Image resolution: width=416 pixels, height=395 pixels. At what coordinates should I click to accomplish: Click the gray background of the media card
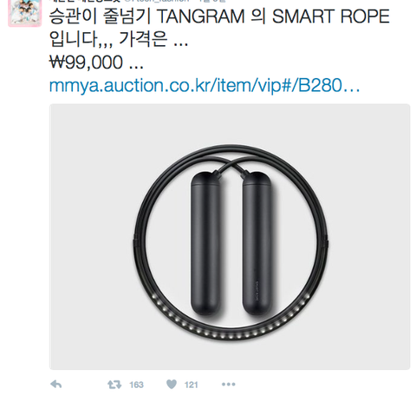pyautogui.click(x=87, y=174)
